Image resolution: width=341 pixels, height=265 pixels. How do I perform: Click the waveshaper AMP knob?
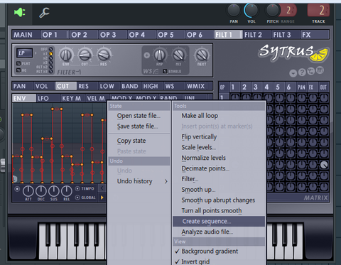click(160, 55)
